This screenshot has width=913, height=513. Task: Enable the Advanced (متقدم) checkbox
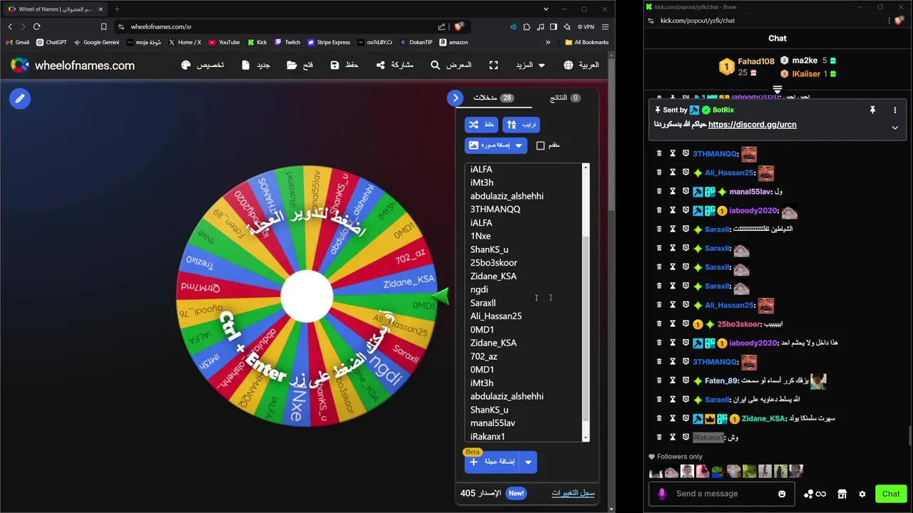coord(541,145)
